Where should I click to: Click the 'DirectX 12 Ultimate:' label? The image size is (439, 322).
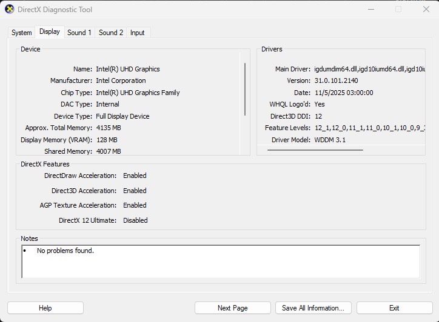pyautogui.click(x=88, y=220)
